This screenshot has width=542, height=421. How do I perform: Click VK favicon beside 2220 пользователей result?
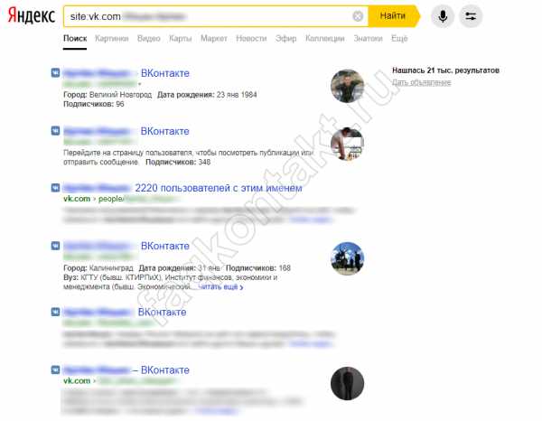(55, 188)
